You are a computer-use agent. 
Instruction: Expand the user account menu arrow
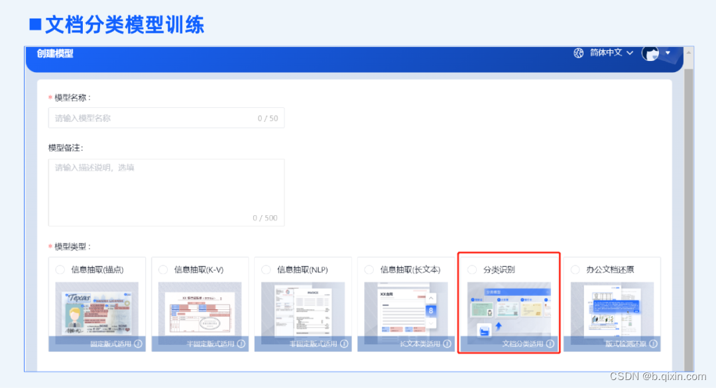coord(668,53)
